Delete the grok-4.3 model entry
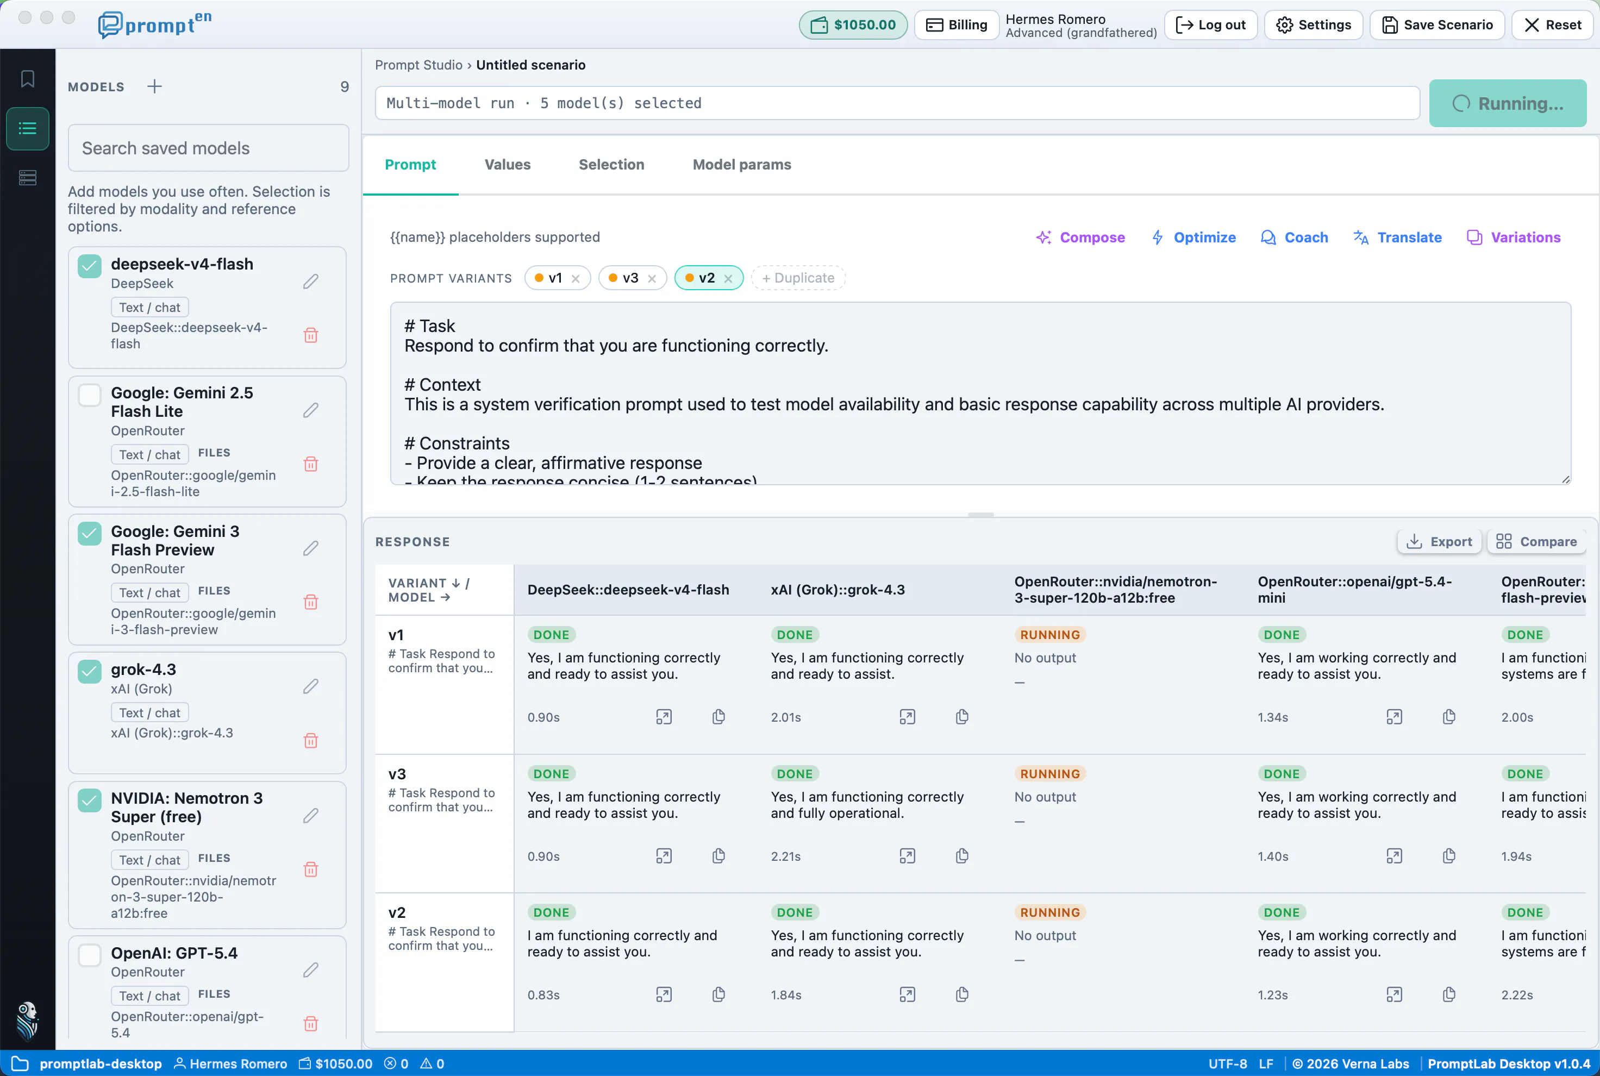The height and width of the screenshot is (1076, 1600). [x=311, y=741]
